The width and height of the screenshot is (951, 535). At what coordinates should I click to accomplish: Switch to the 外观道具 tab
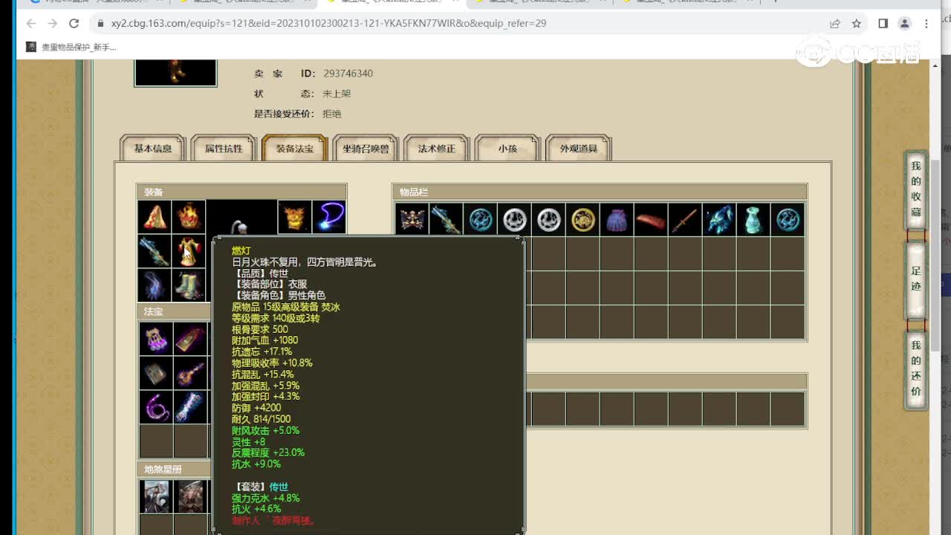pos(579,148)
